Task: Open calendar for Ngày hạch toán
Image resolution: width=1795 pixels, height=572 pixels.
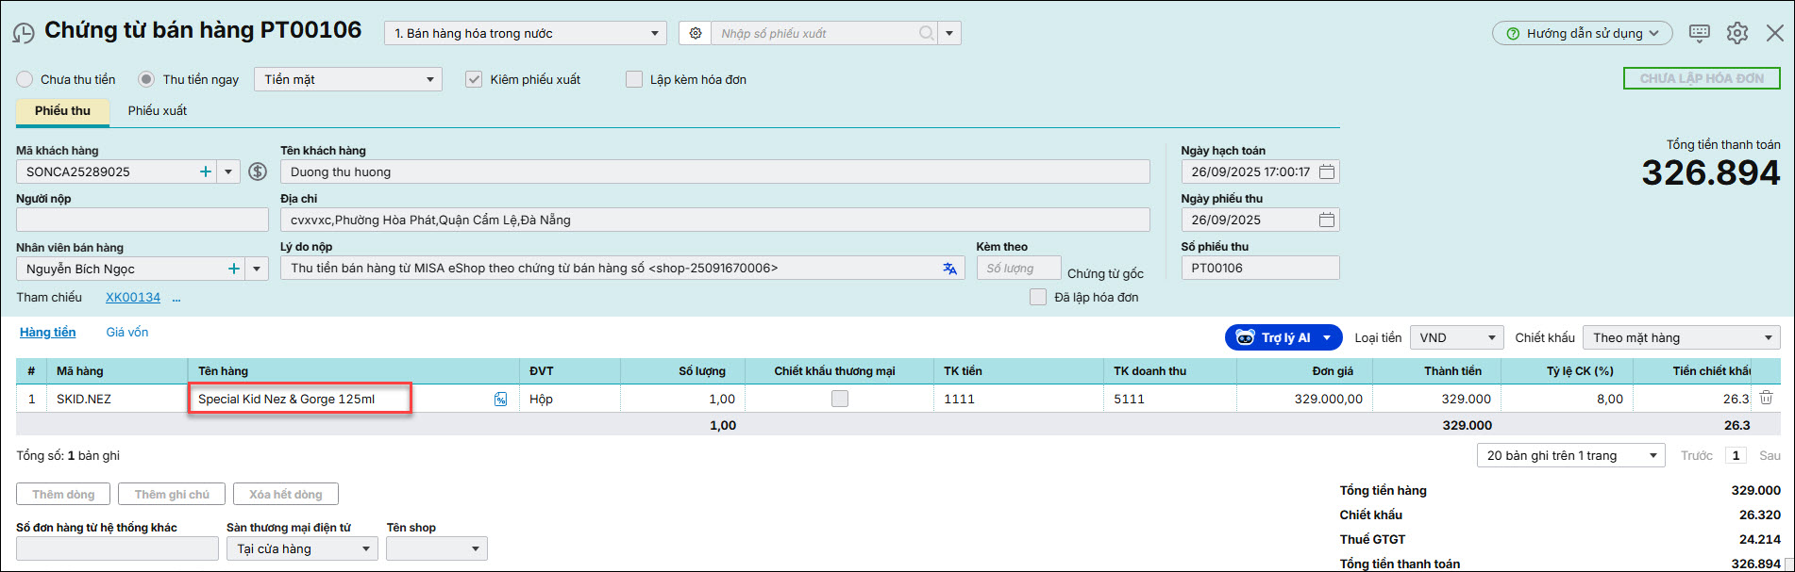Action: tap(1326, 172)
